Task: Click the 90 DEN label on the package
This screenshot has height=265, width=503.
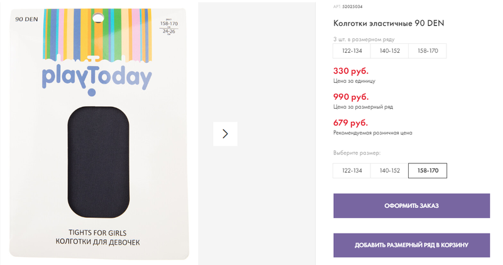Action: [x=26, y=19]
